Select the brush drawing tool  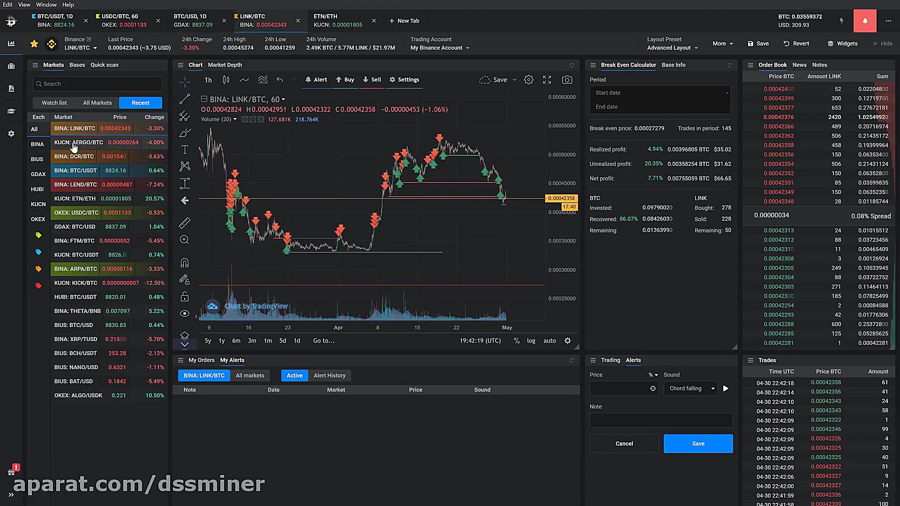coord(185,133)
